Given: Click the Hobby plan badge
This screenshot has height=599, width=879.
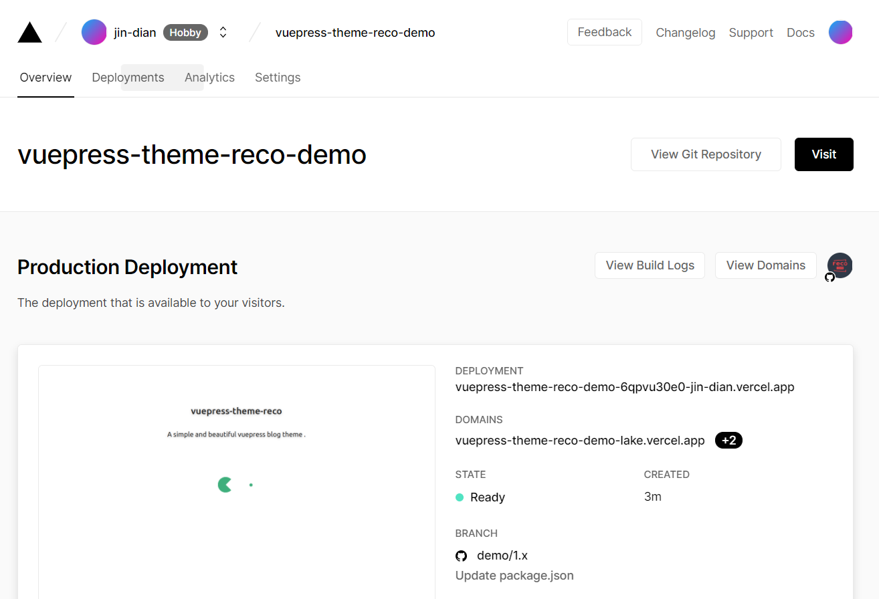Looking at the screenshot, I should [185, 32].
